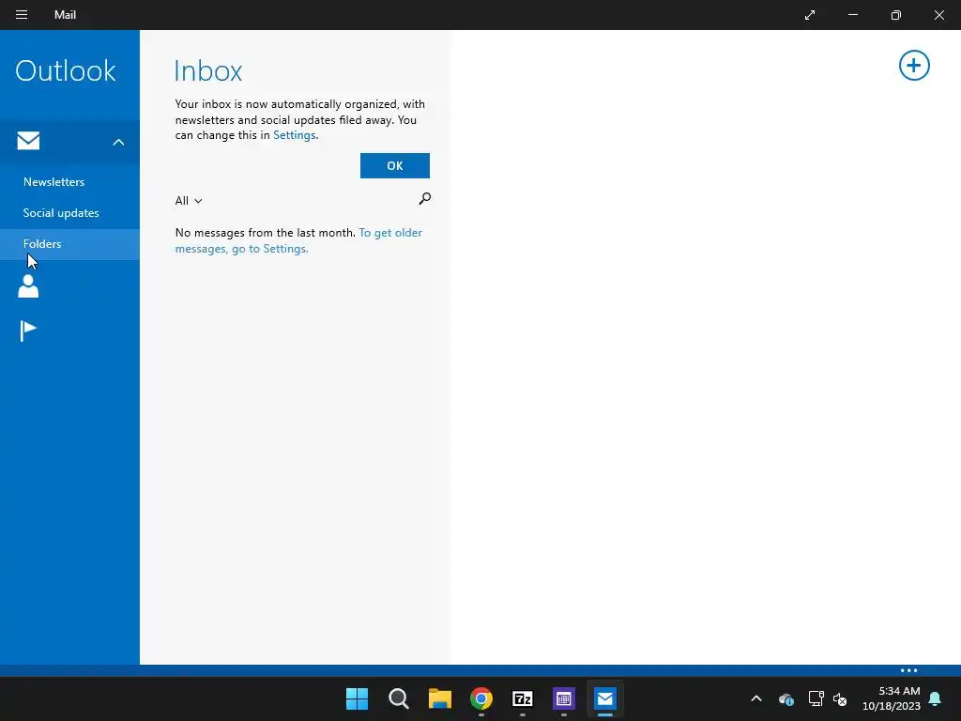Open the Calendar app in taskbar
This screenshot has width=961, height=721.
click(x=564, y=698)
